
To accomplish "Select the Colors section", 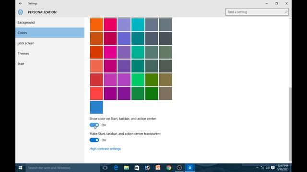I will (50, 33).
